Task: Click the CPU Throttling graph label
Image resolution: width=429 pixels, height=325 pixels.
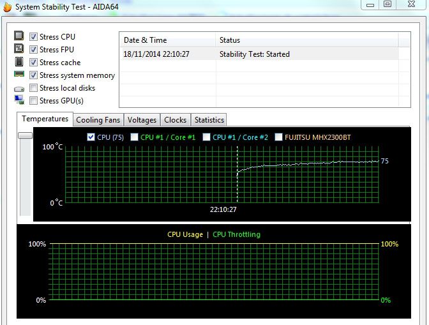Action: click(x=237, y=234)
